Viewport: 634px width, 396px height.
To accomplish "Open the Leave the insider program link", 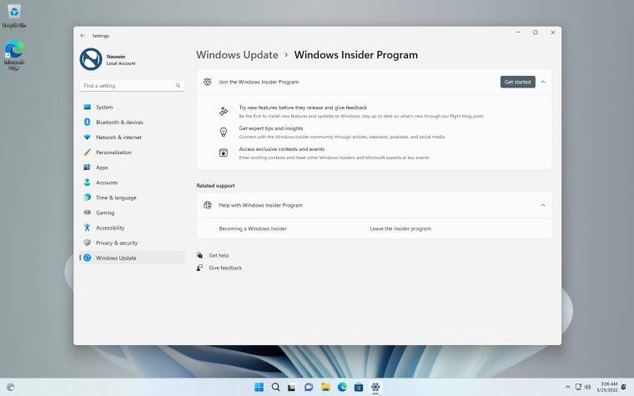I will (400, 228).
